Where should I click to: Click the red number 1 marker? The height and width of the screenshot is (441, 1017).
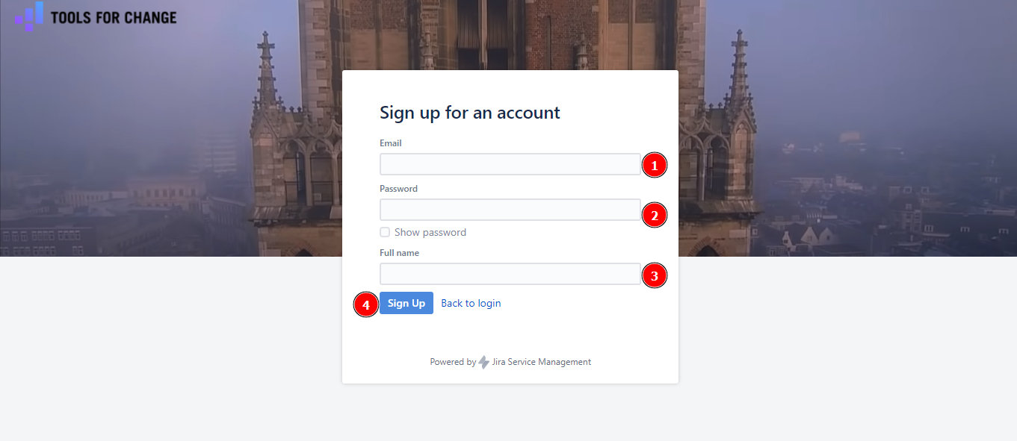(655, 165)
